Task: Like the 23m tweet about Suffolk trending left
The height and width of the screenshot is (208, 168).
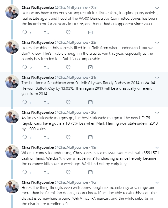Action: point(68,67)
